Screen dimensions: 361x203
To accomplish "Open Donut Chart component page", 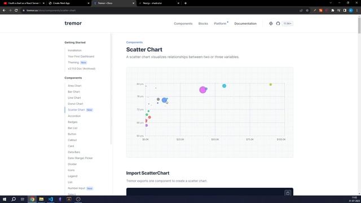I will tap(75, 104).
